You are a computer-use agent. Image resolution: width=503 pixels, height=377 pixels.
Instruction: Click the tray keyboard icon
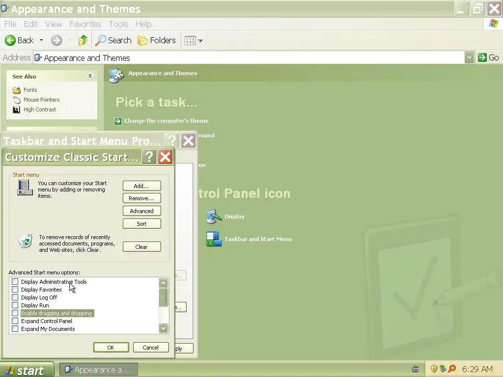[416, 369]
